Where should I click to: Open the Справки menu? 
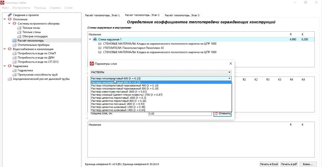tap(55, 8)
